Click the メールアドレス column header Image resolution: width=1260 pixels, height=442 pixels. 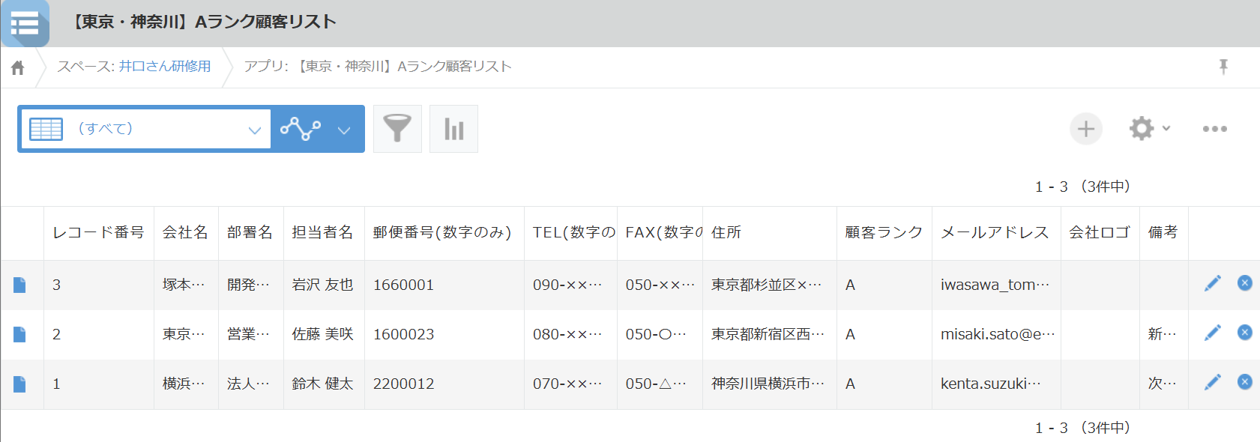point(995,232)
